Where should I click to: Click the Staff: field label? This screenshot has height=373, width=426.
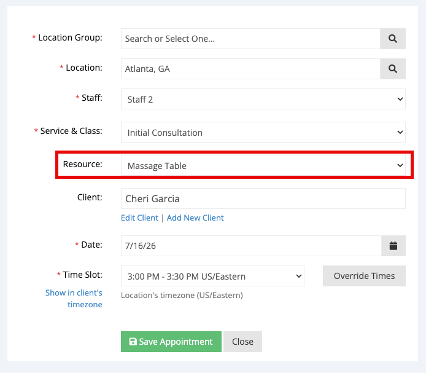click(x=92, y=98)
